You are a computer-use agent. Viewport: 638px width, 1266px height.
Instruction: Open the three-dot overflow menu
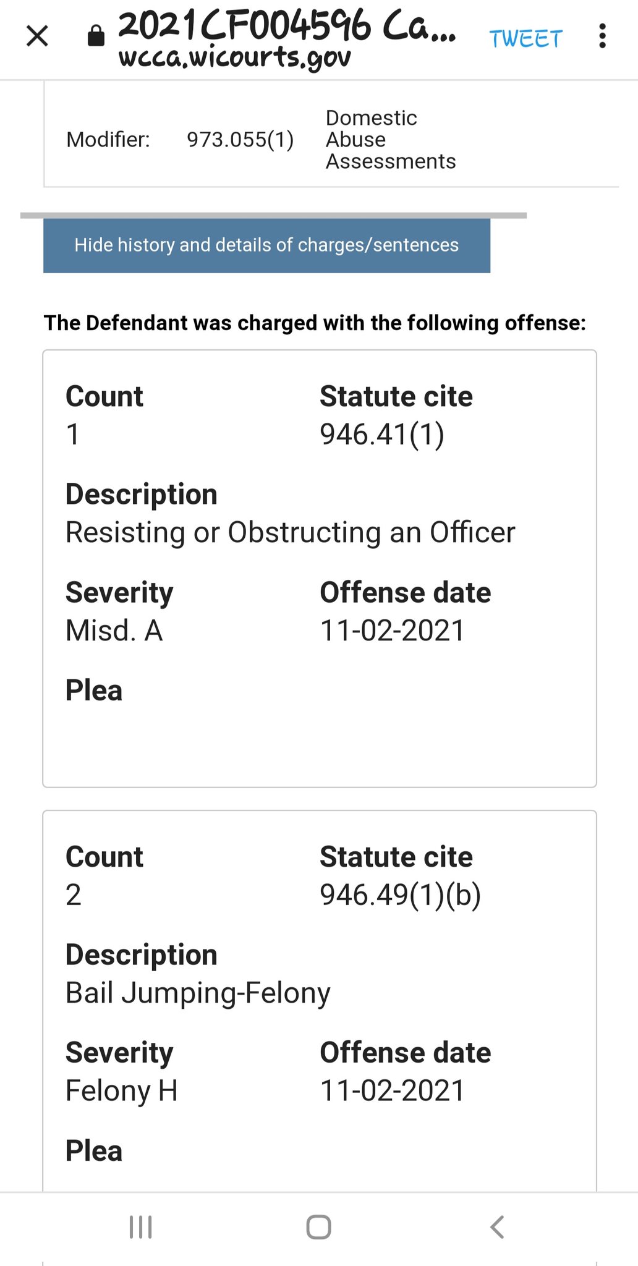[x=602, y=36]
